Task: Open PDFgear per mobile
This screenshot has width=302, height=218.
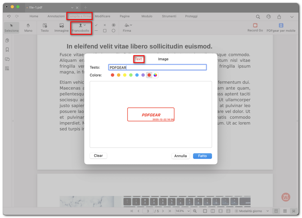Action: (281, 27)
